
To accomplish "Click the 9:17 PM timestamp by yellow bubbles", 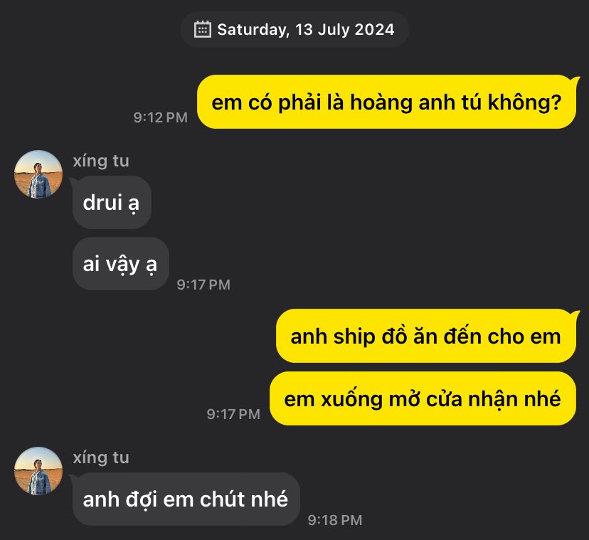I will (233, 414).
